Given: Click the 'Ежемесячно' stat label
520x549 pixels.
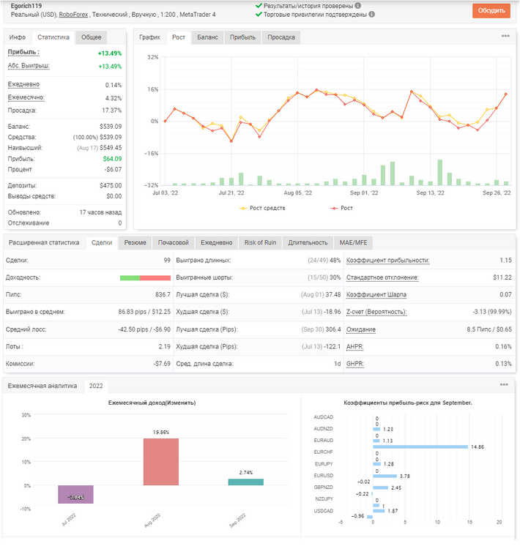Looking at the screenshot, I should (26, 97).
